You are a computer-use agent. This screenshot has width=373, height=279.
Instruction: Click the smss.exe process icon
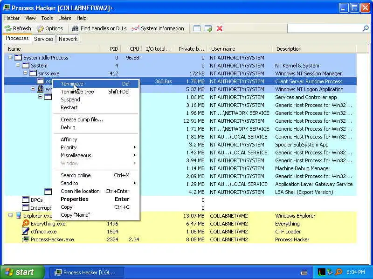pos(33,73)
